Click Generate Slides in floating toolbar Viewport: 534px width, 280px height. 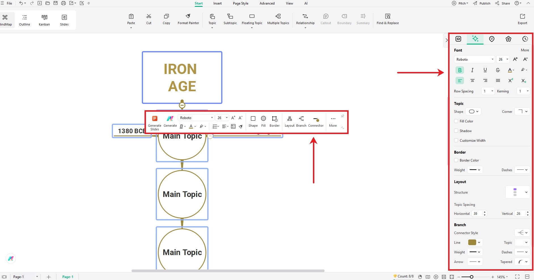155,123
